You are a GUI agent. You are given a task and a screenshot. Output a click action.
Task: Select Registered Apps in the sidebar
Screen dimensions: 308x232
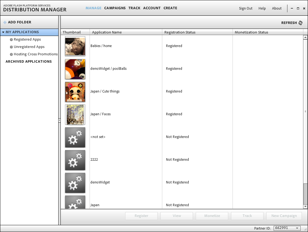(x=27, y=40)
